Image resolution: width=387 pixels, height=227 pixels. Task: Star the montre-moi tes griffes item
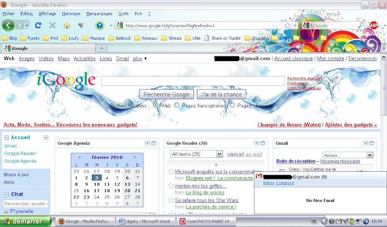171,185
